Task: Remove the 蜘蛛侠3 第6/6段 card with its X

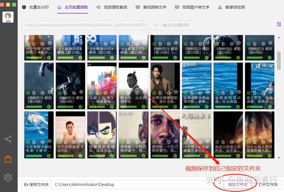Action: point(81,92)
